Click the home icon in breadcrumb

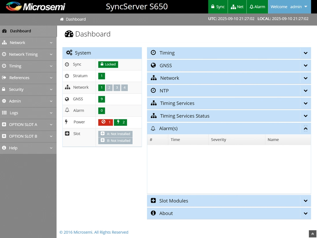click(62, 19)
